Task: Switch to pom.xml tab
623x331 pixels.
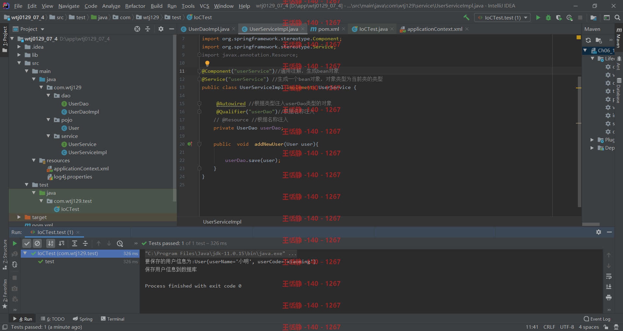Action: (x=328, y=29)
